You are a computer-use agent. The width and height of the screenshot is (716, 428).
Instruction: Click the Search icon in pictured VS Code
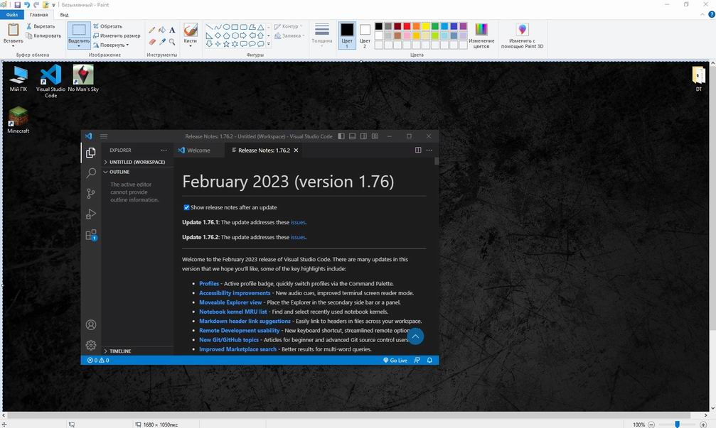[x=91, y=173]
